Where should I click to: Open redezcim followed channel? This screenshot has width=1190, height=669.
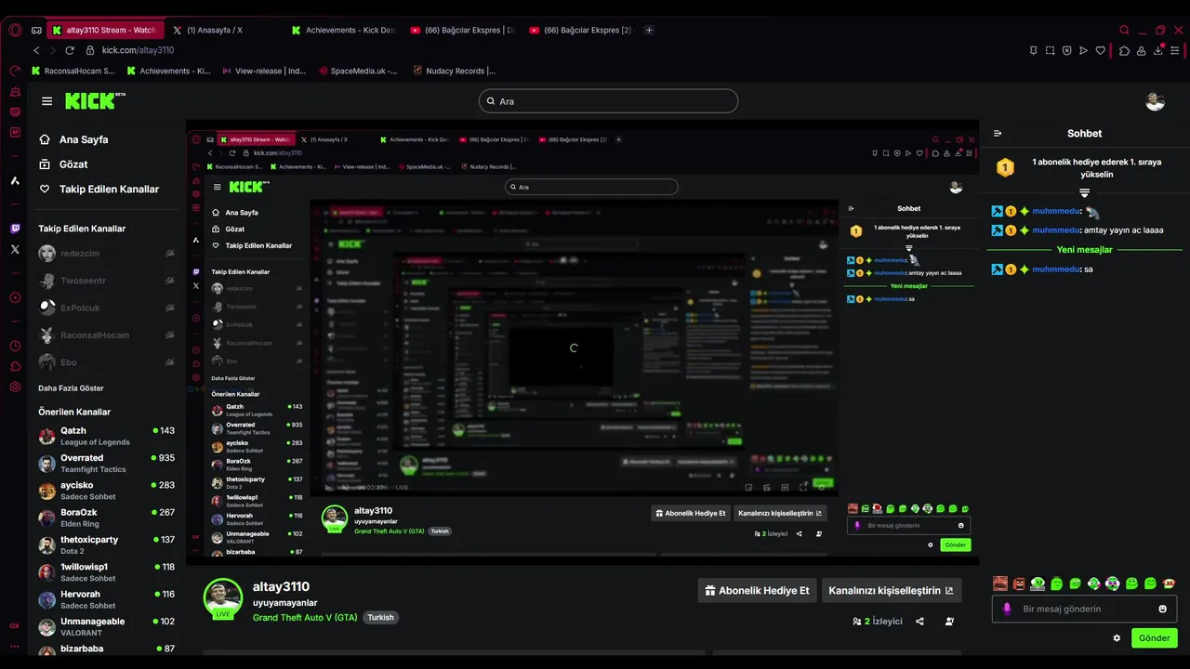106,253
